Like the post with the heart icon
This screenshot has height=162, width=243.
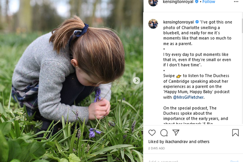coord(152,133)
